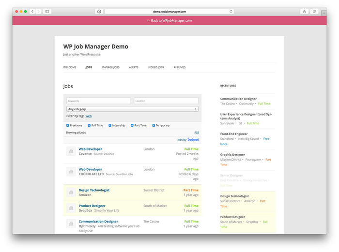The image size is (339, 252).
Task: Open Product Designer in Recent Jobs sidebar
Action: click(x=232, y=217)
